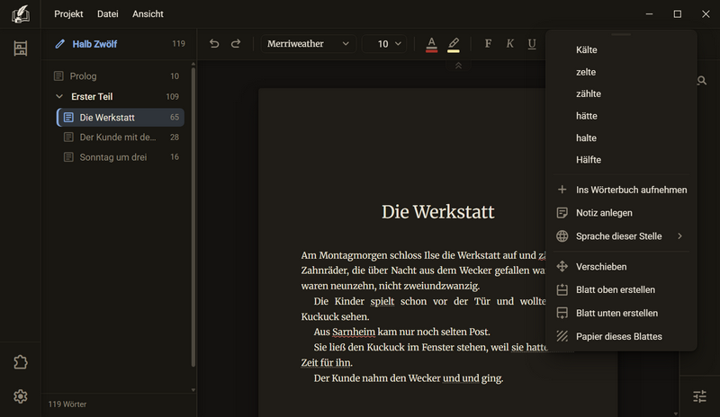Click the globe language icon
The width and height of the screenshot is (720, 417).
coord(562,236)
